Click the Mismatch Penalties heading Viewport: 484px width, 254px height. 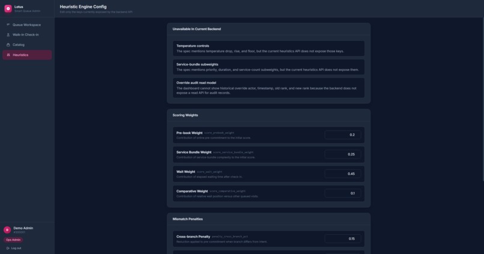pyautogui.click(x=188, y=219)
